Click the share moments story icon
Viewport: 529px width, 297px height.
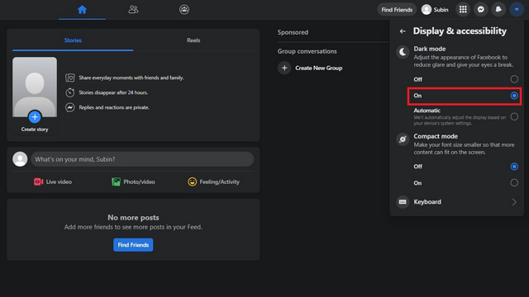pyautogui.click(x=69, y=78)
